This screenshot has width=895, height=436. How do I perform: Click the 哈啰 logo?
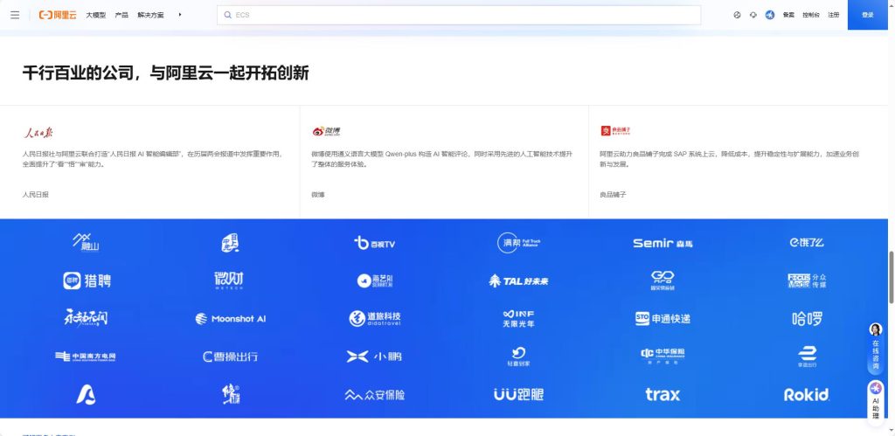pos(807,318)
